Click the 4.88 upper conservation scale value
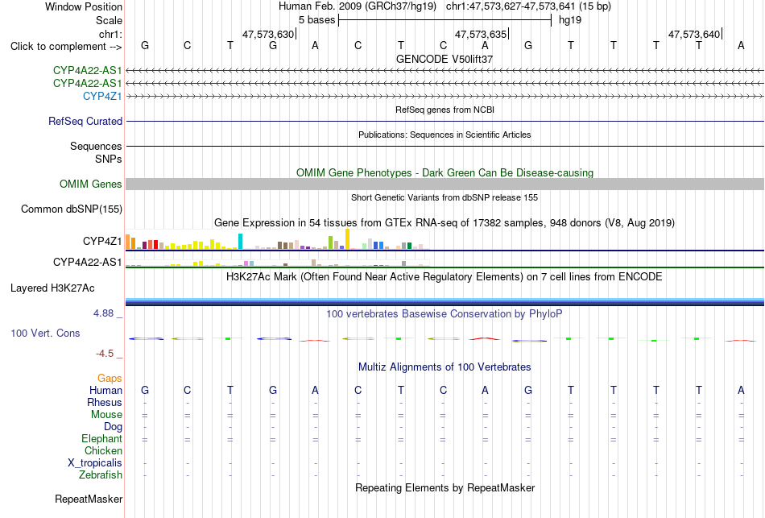This screenshot has width=765, height=518. click(104, 313)
